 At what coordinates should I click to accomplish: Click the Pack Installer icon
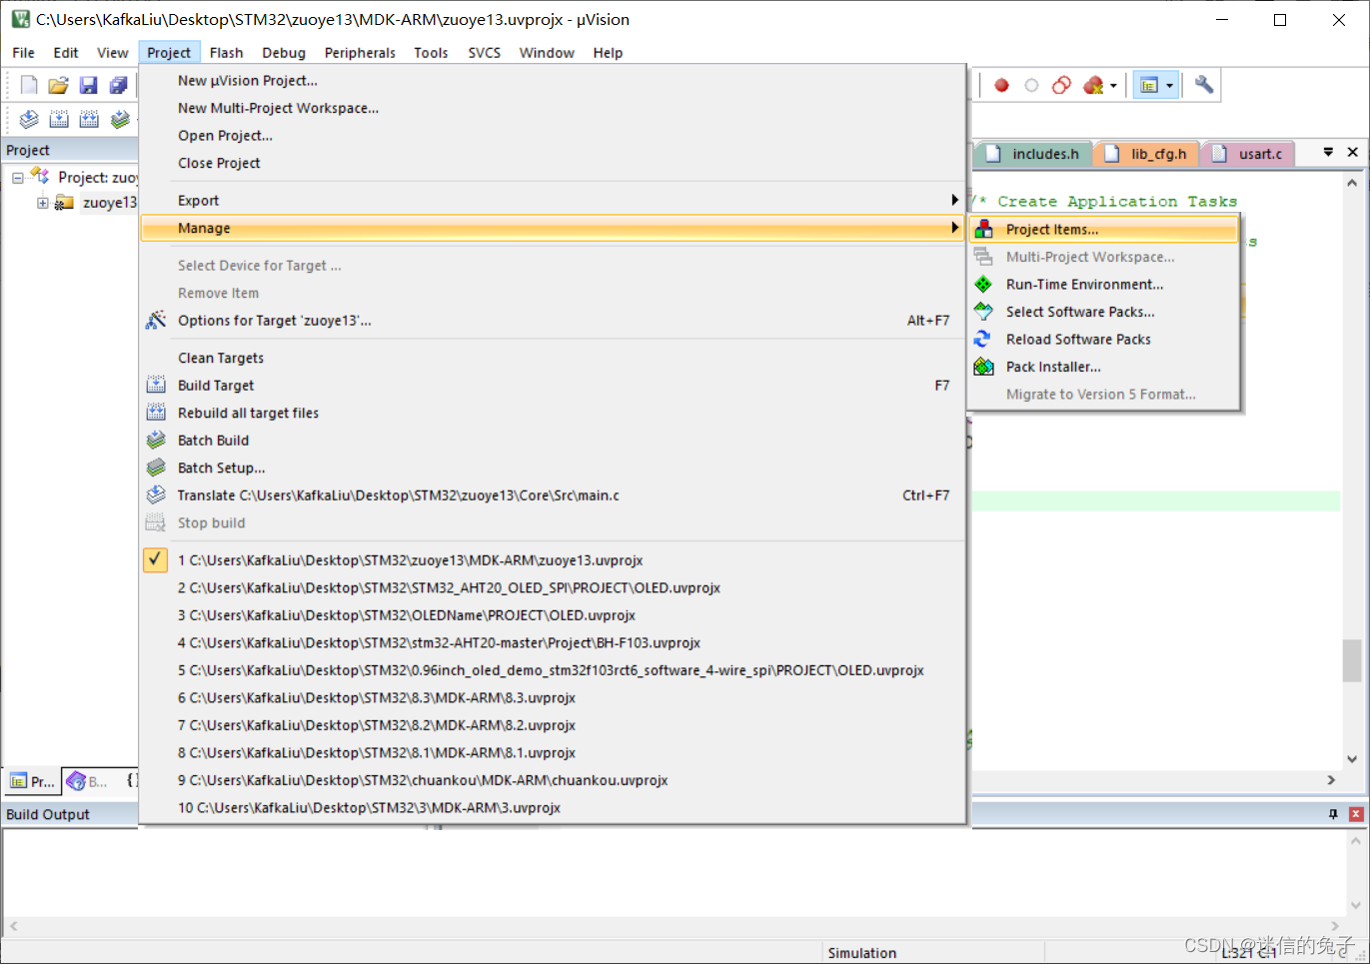click(984, 367)
